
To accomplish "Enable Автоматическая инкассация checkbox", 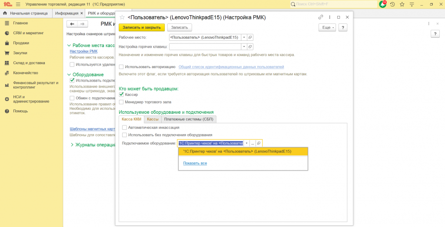I will pos(124,128).
